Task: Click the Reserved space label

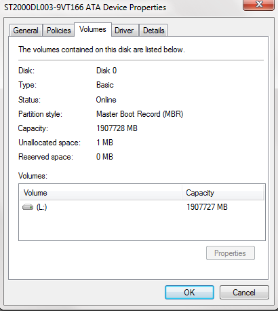Action: tap(45, 157)
